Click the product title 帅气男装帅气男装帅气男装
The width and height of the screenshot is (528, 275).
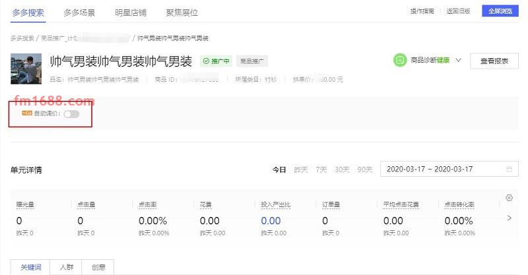click(121, 61)
